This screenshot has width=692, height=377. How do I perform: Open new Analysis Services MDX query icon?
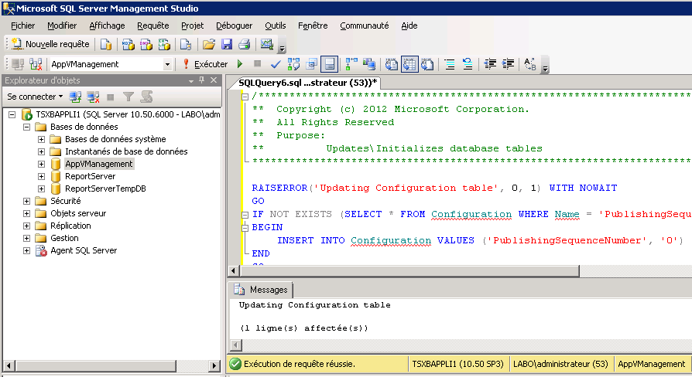click(x=128, y=44)
